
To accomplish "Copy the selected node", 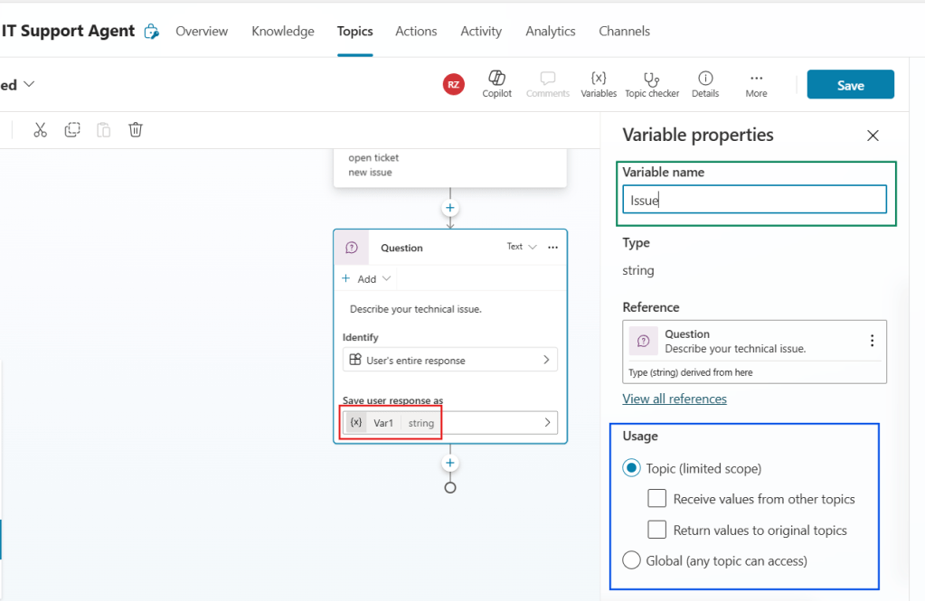I will click(x=71, y=129).
